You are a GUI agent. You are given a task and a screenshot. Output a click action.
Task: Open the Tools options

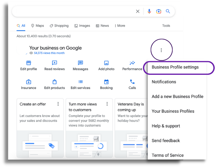tap(166, 26)
